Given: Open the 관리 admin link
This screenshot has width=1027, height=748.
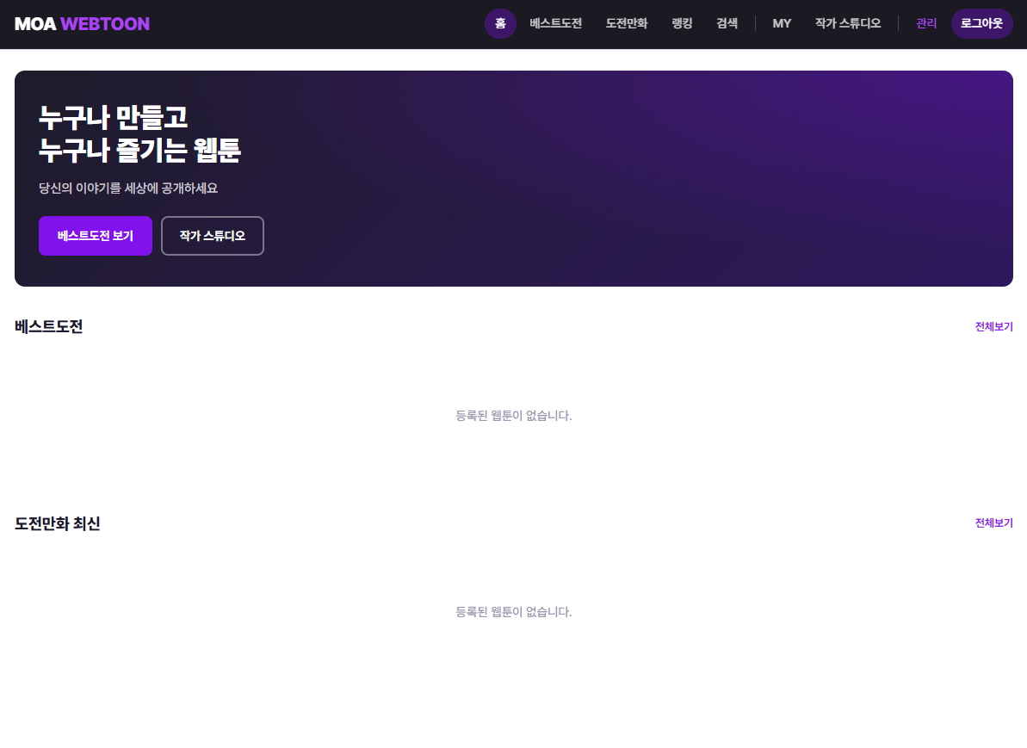Looking at the screenshot, I should coord(926,23).
